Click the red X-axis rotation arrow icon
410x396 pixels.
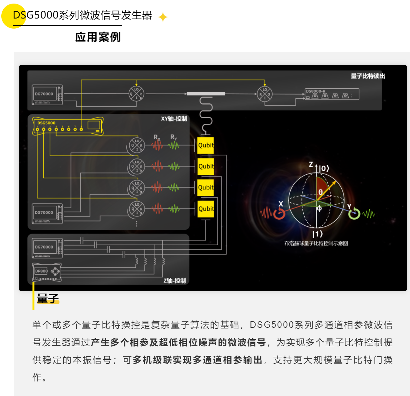279,213
